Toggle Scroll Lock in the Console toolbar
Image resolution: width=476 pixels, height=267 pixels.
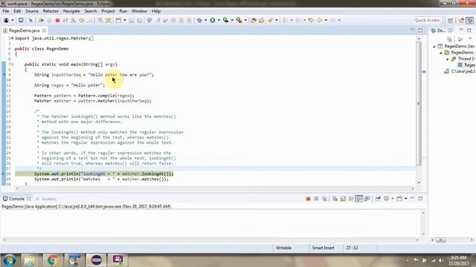click(x=343, y=199)
